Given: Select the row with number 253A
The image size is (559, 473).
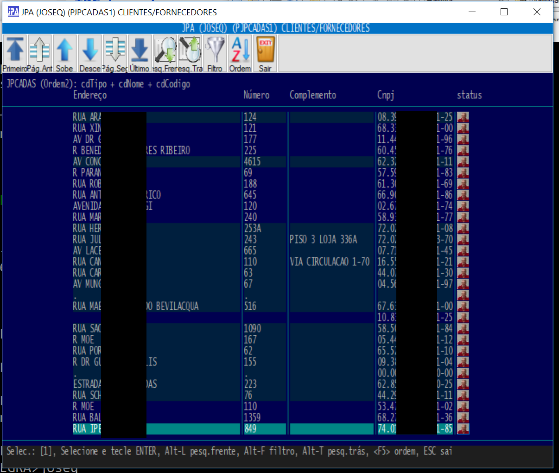Looking at the screenshot, I should pos(253,229).
